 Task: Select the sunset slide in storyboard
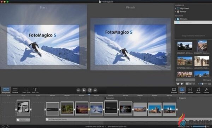point(82,109)
